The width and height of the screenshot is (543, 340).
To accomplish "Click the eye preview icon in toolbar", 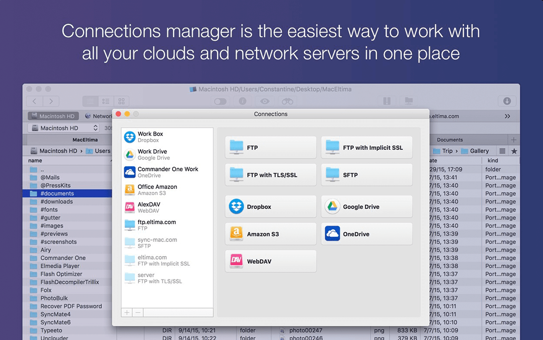I will point(265,101).
